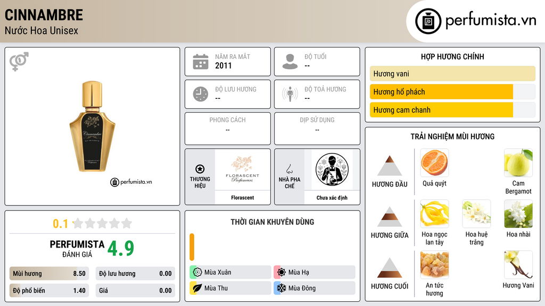Click the perfumista.vn site name
Screen dimensions: 545x306
(x=491, y=20)
